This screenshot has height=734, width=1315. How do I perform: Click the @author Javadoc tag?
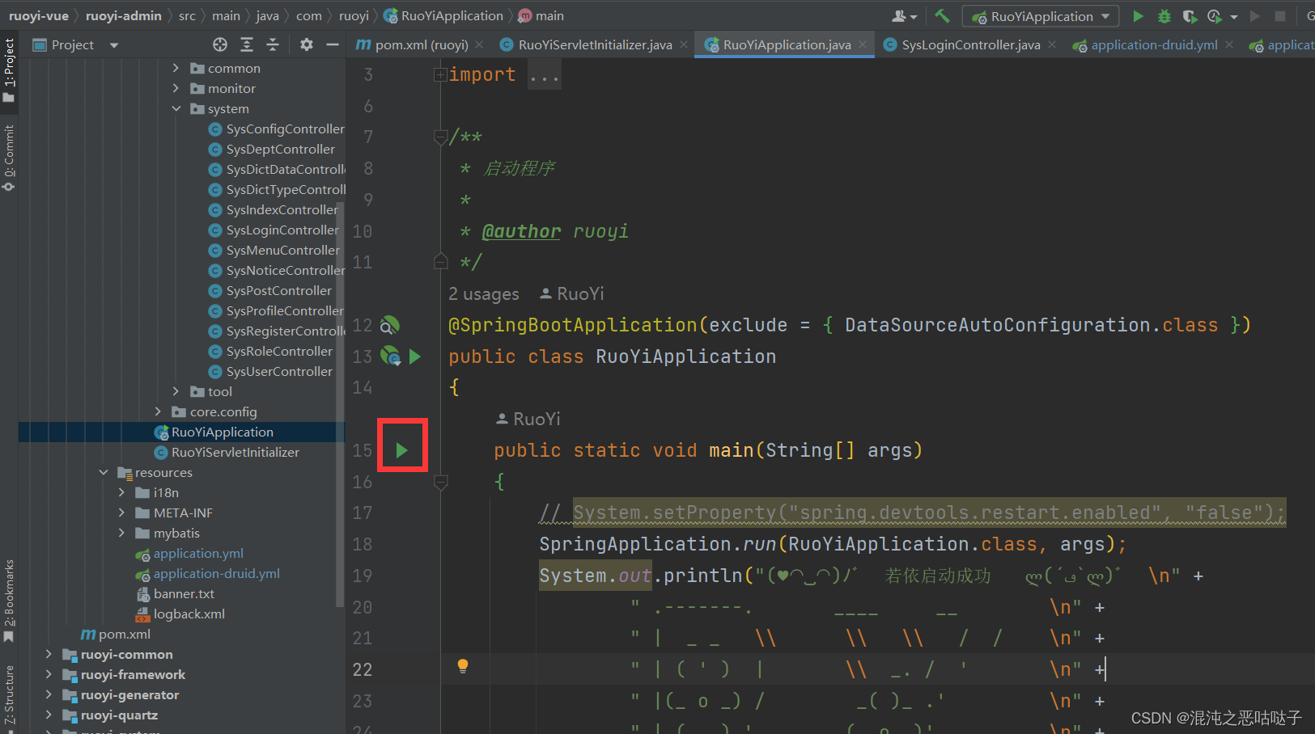(521, 231)
